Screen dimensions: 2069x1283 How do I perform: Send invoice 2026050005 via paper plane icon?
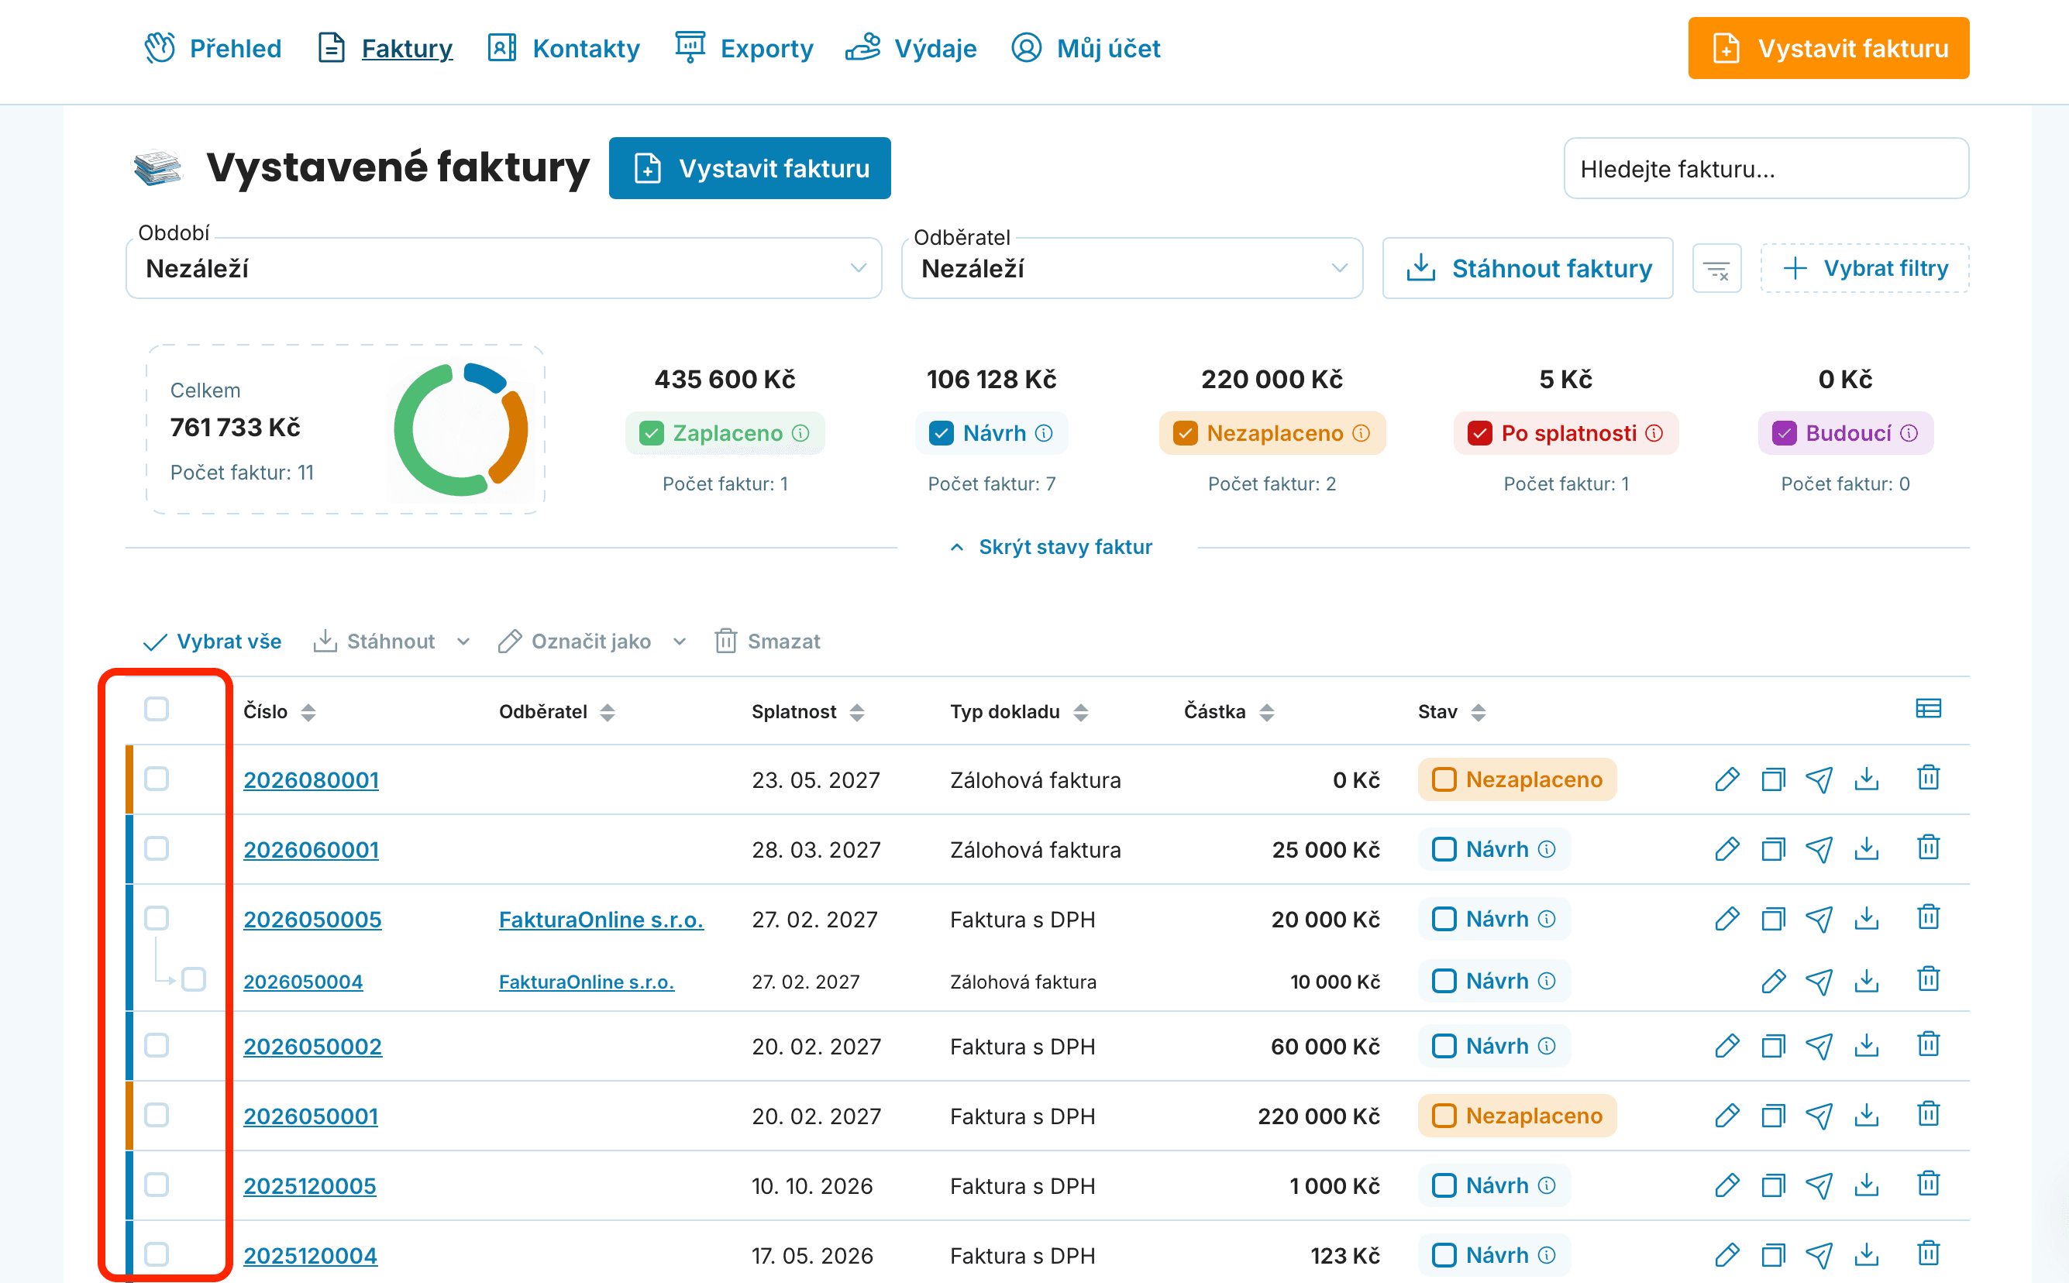(x=1819, y=919)
